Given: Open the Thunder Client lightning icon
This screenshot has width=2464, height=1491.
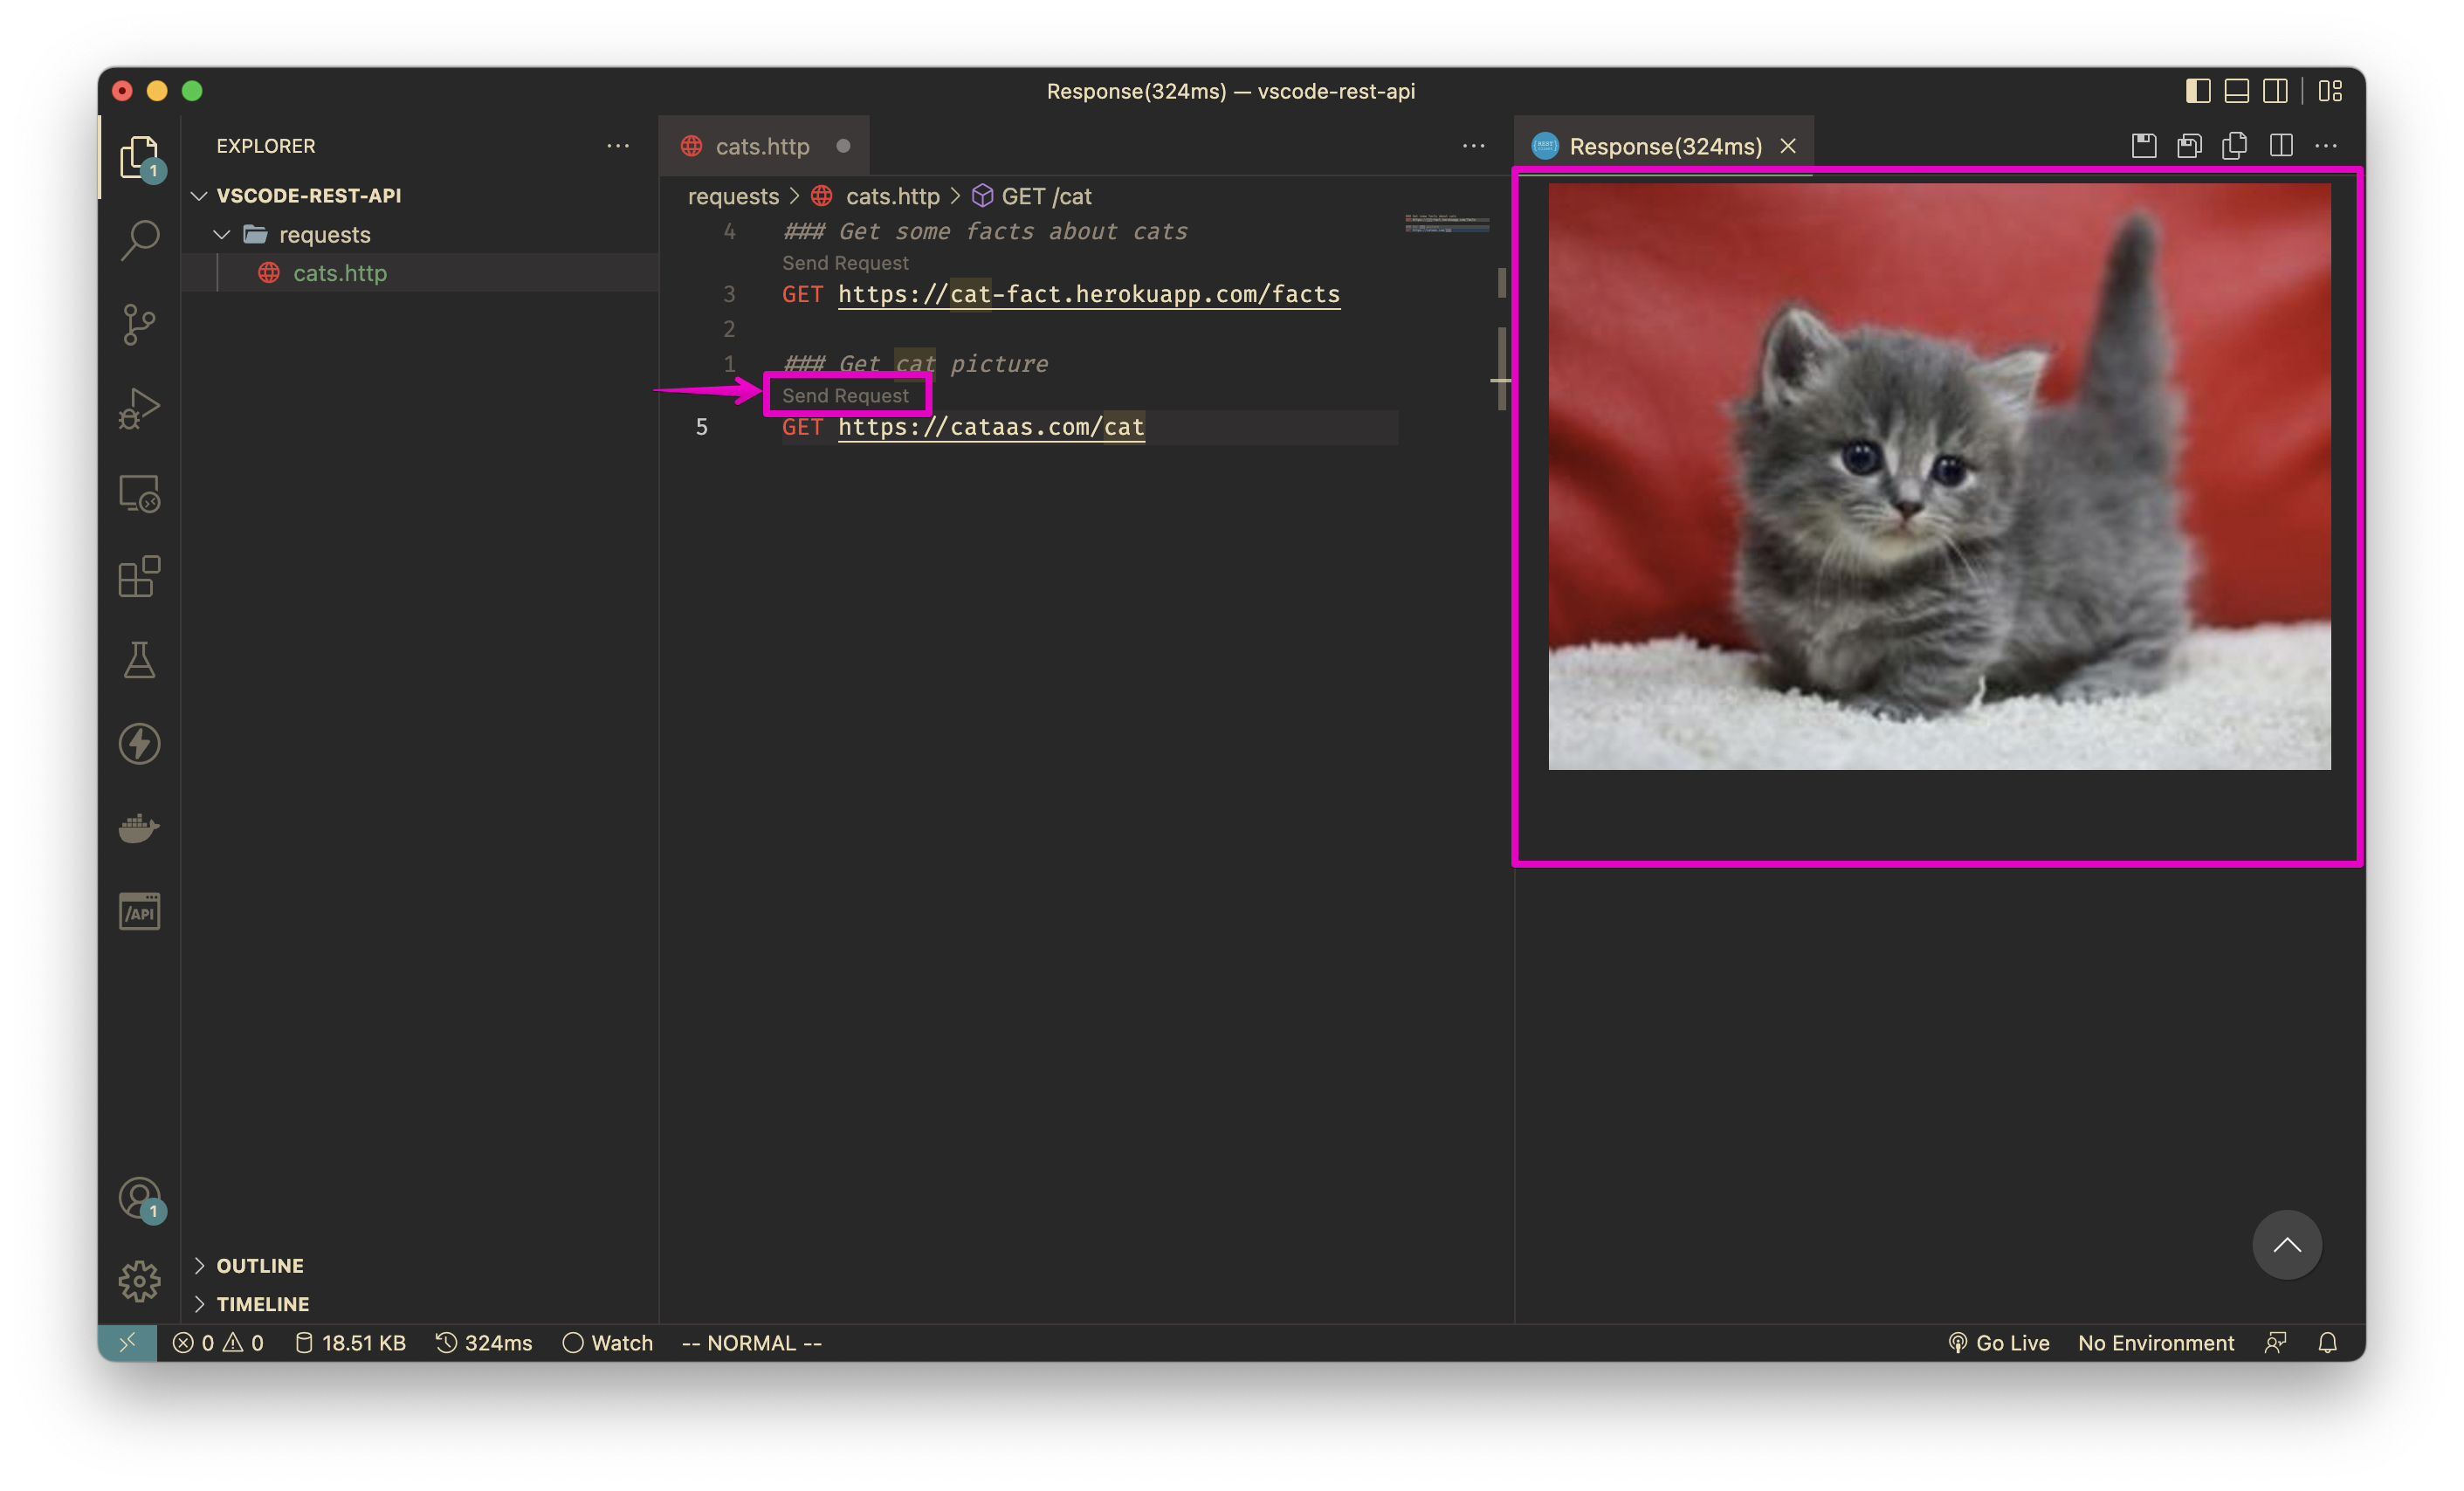Looking at the screenshot, I should [x=139, y=744].
